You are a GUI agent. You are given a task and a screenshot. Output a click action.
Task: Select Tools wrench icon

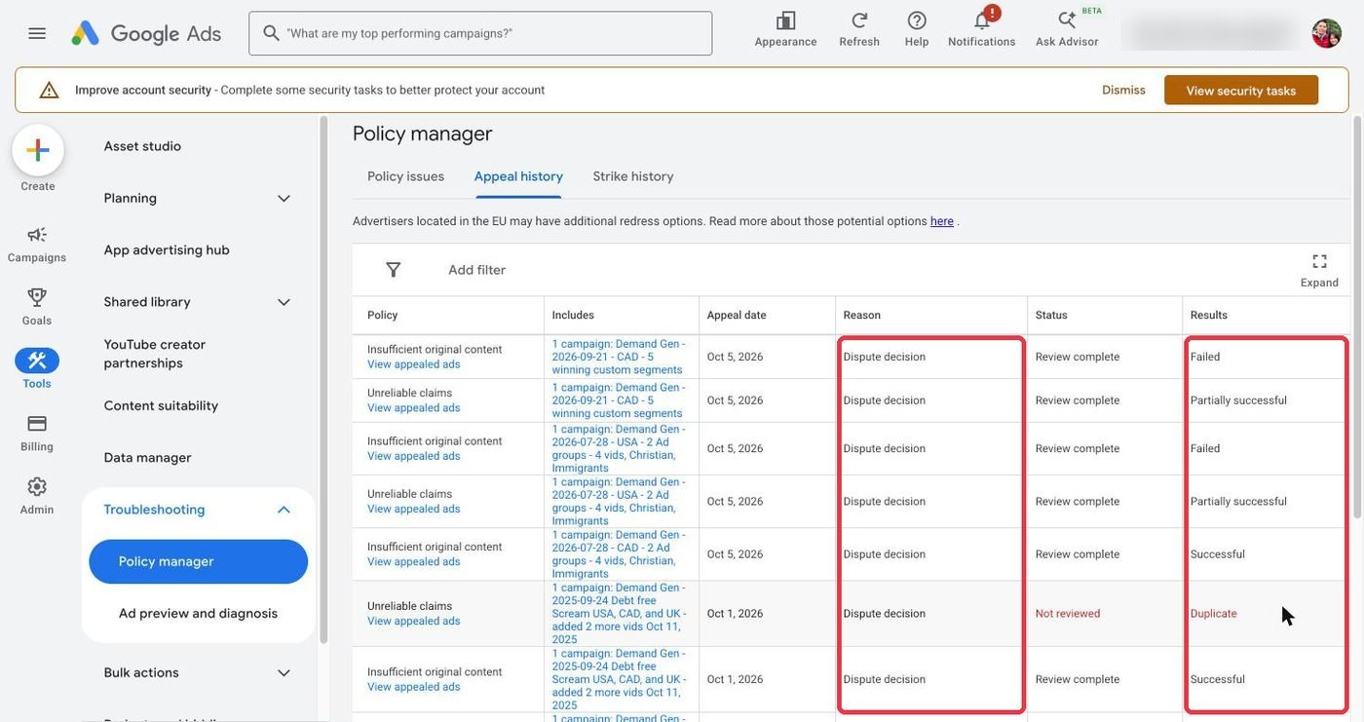click(37, 361)
